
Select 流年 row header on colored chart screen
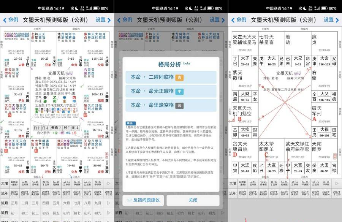point(5,193)
